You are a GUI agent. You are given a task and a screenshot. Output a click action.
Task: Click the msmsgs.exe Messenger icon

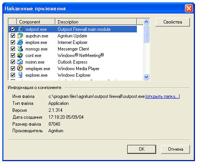coord(20,49)
